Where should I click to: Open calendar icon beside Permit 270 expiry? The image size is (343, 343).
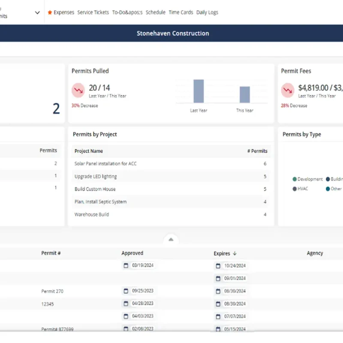218,291
